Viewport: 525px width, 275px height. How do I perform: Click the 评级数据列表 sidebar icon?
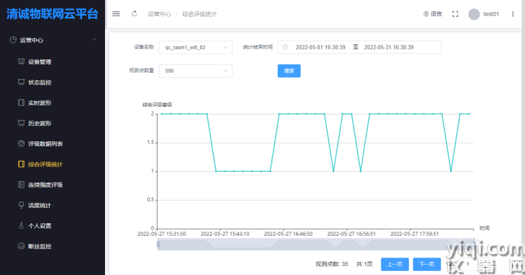point(21,143)
